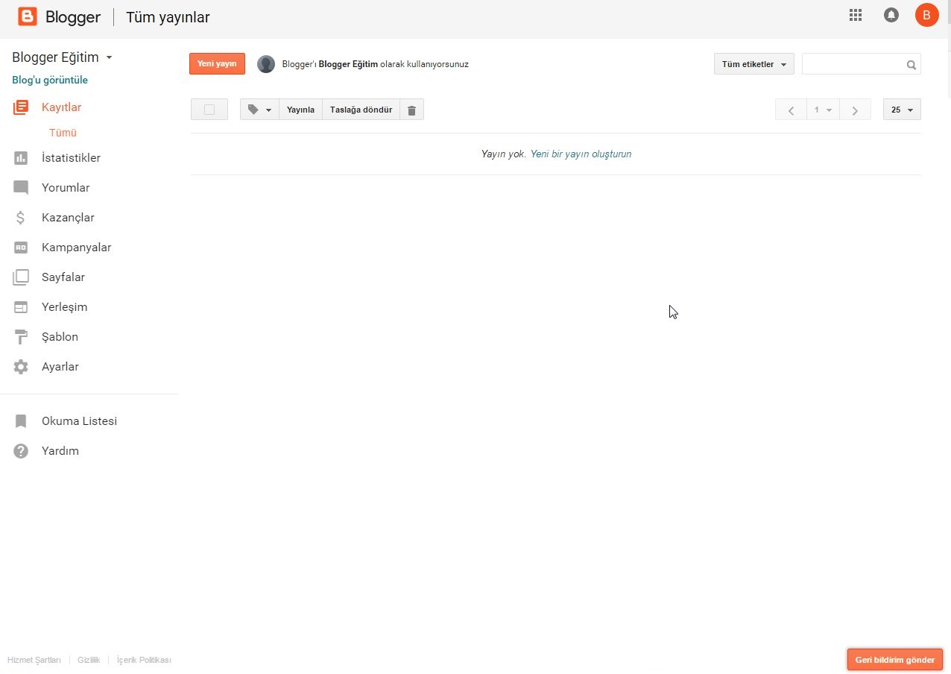Click Yeni bir yayın oluşturun link
951x674 pixels.
point(581,154)
